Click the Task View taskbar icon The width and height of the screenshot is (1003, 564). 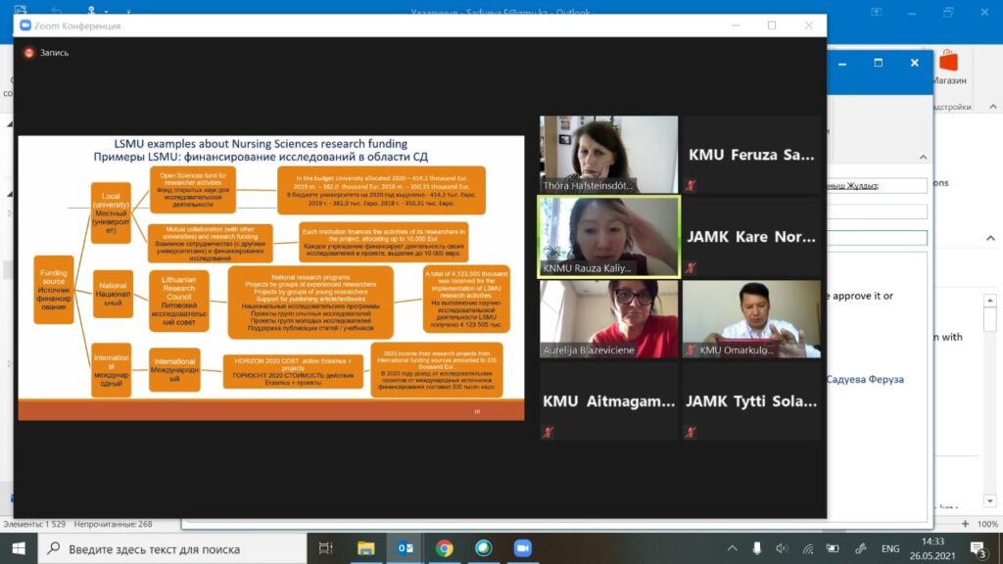(x=326, y=548)
